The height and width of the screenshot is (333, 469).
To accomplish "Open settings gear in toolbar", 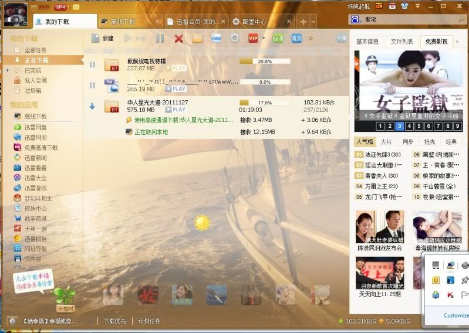I will click(235, 38).
